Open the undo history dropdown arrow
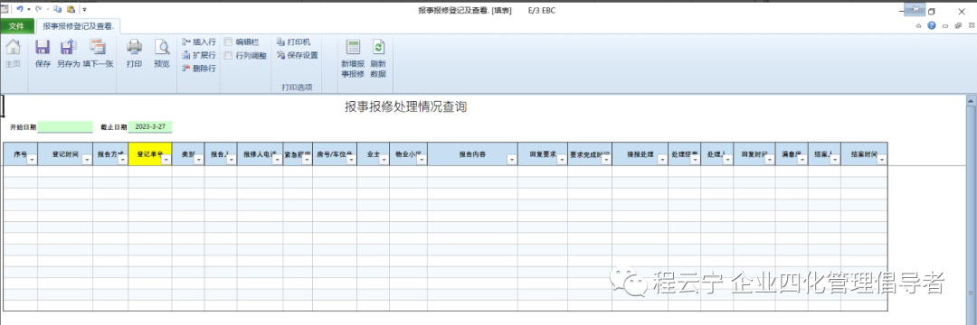977x325 pixels. 29,10
